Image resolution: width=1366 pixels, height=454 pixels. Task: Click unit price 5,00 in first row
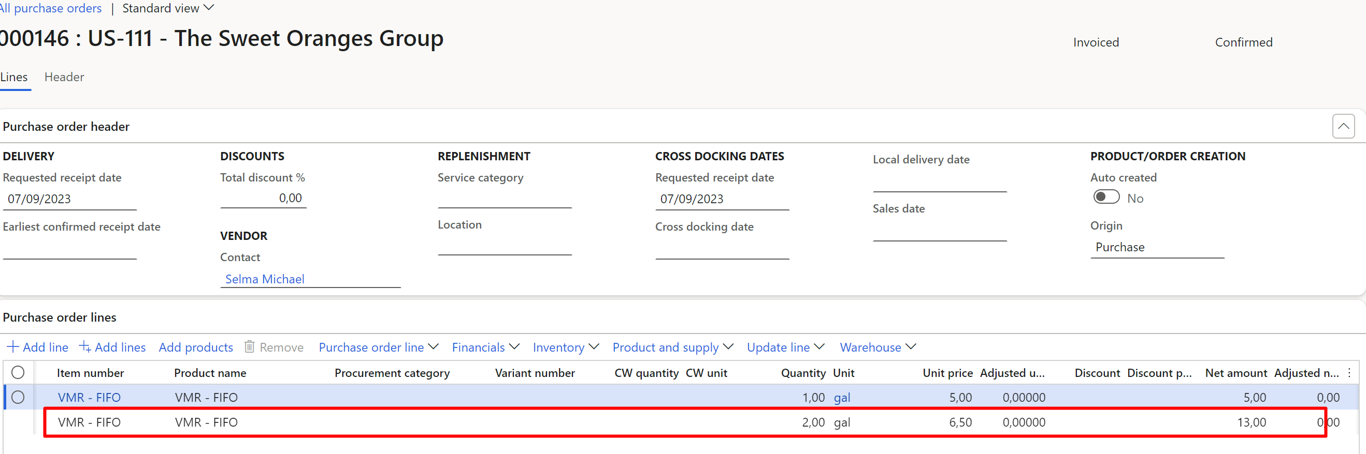point(960,398)
